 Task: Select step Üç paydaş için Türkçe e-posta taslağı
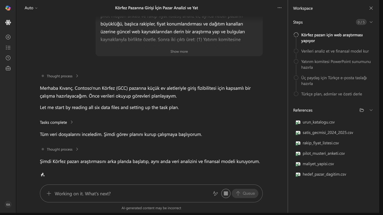click(x=334, y=81)
